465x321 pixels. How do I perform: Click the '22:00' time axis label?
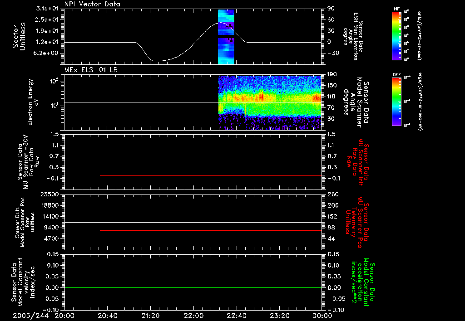click(x=193, y=316)
